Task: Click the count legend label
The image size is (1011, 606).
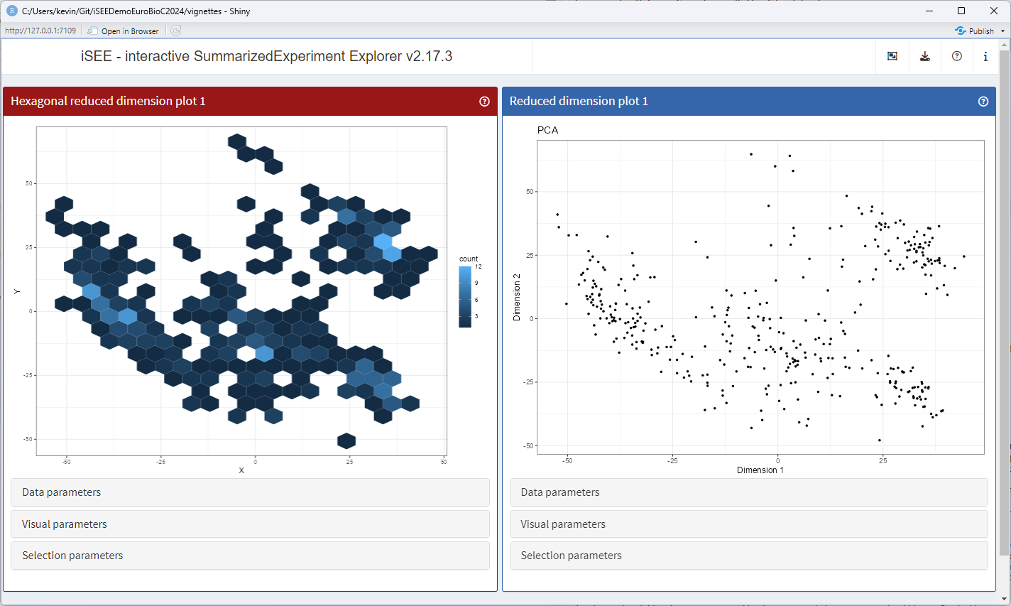Action: 469,259
